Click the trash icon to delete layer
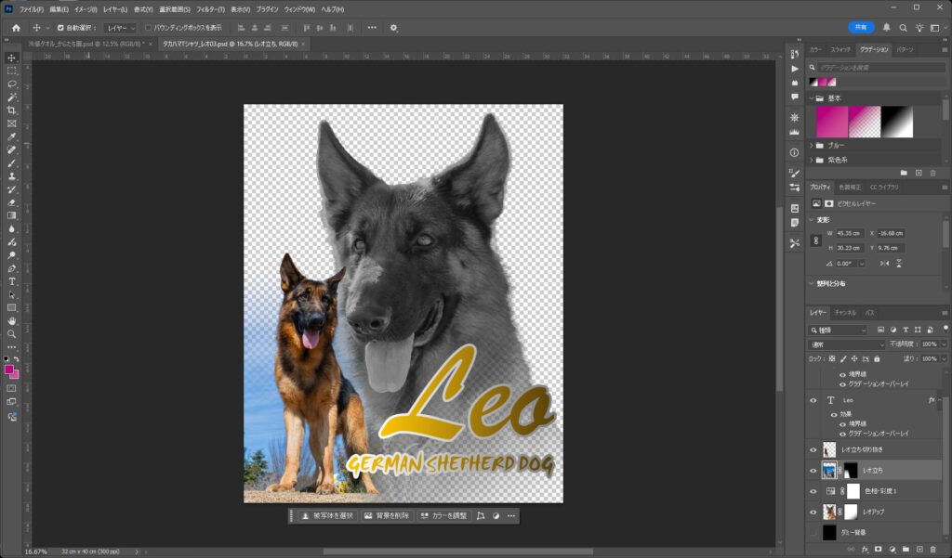The height and width of the screenshot is (558, 952). [x=934, y=550]
